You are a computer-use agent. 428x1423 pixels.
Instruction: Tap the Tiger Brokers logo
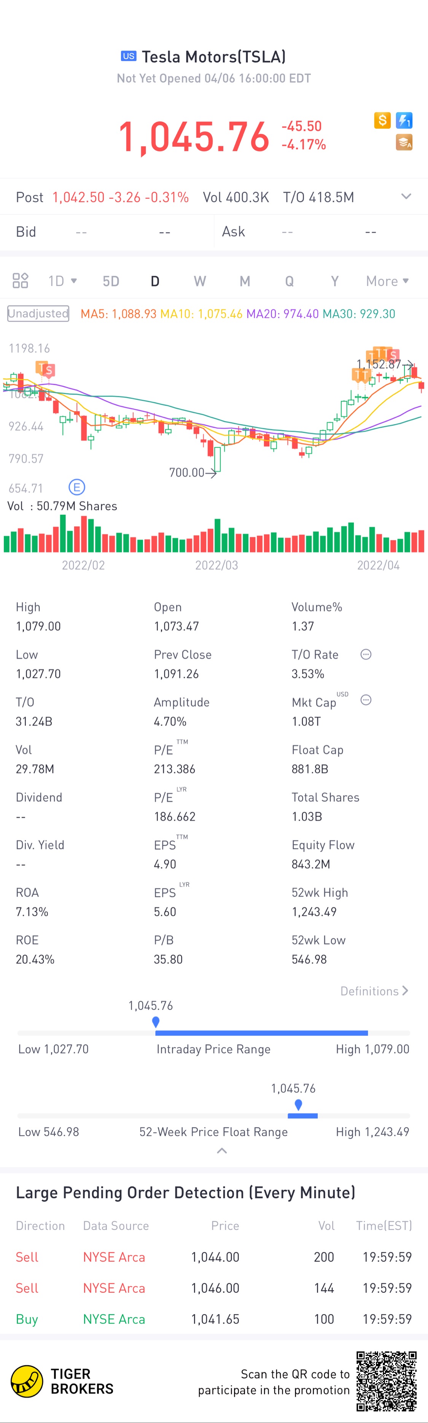[62, 1381]
